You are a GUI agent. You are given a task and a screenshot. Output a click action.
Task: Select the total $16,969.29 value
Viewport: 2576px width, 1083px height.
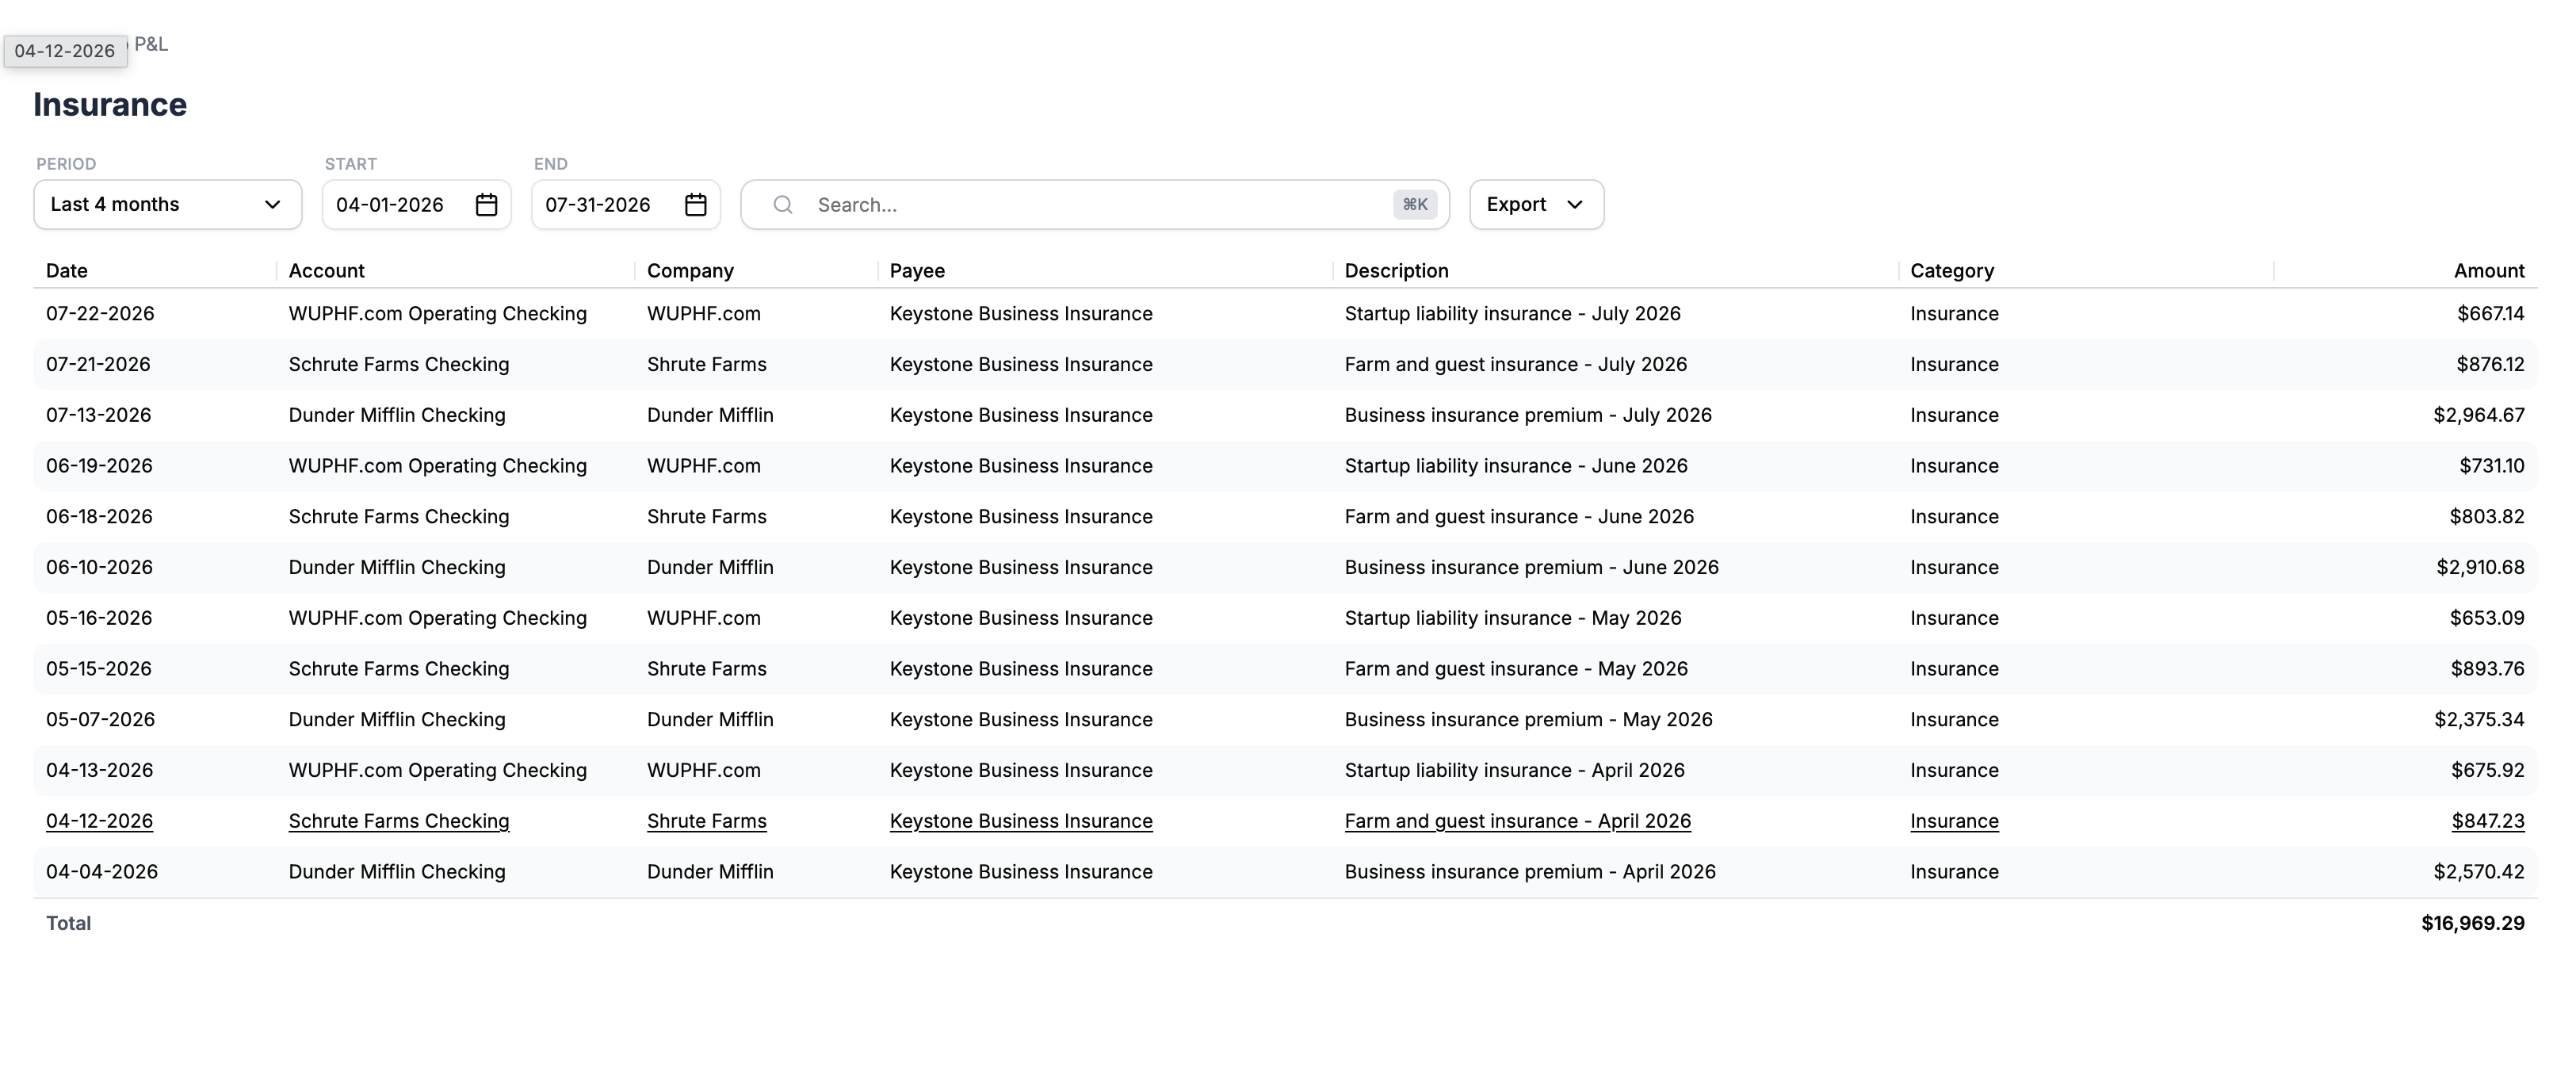[x=2473, y=924]
